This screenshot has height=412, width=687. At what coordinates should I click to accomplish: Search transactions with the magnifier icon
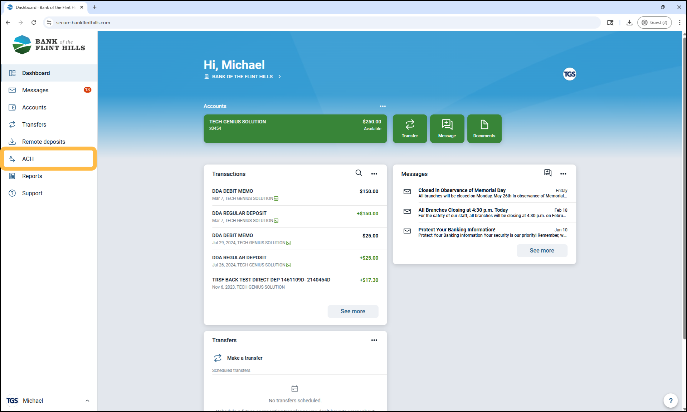coord(359,173)
